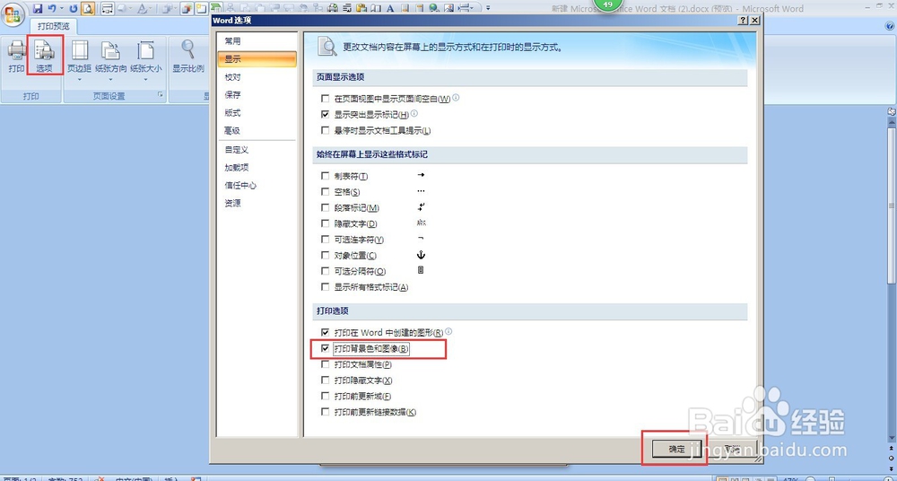Check the 空格 formatting mark box
This screenshot has height=481, width=897.
pyautogui.click(x=325, y=192)
